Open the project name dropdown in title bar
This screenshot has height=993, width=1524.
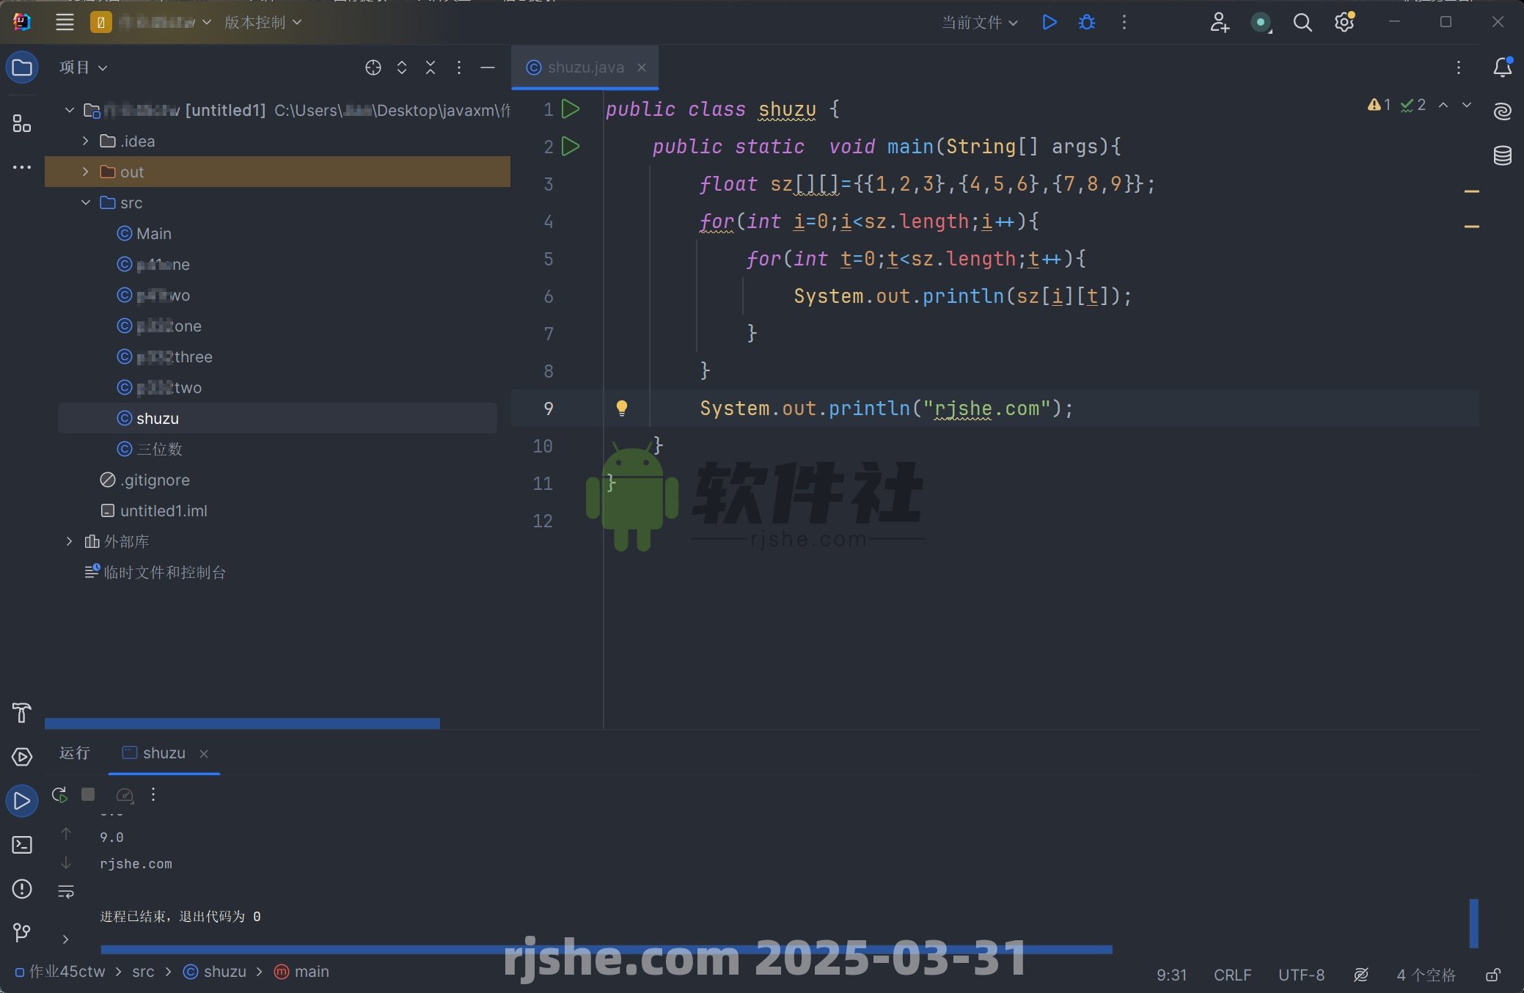[x=151, y=22]
